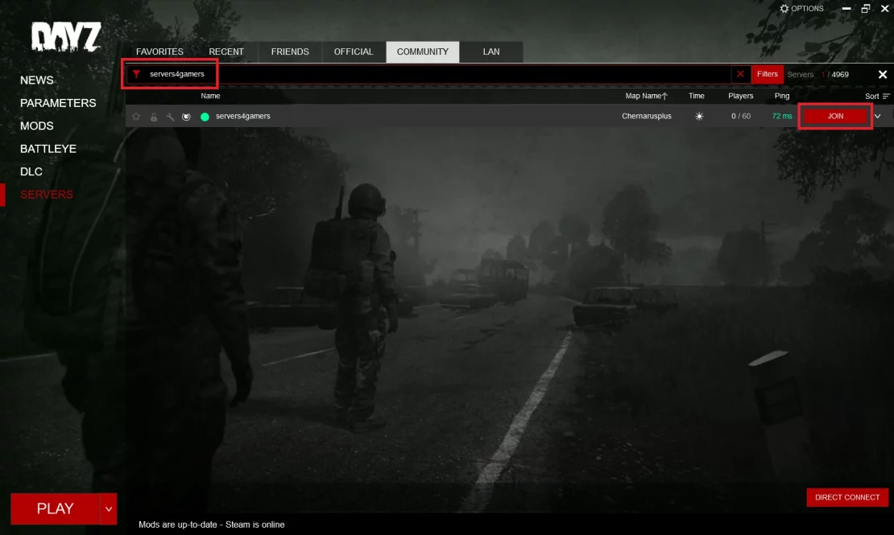The image size is (894, 535).
Task: Launch the game with Play button
Action: 56,508
